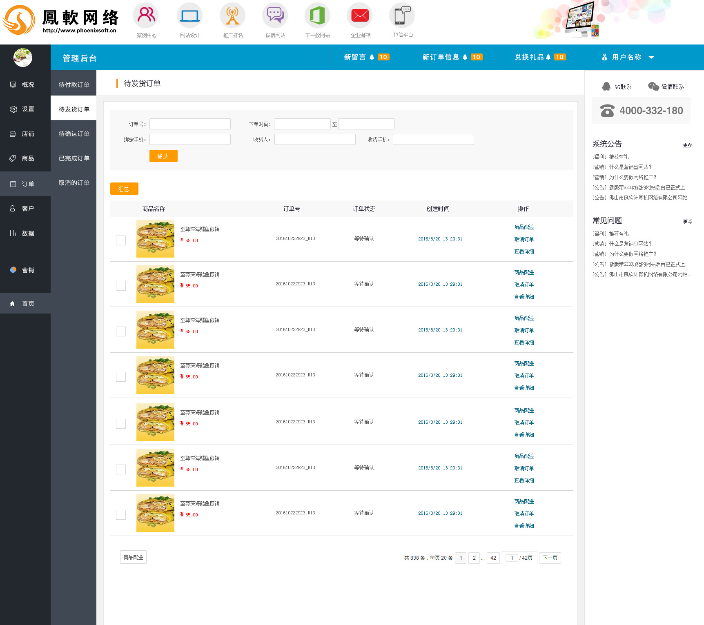Check the last order row checkbox
This screenshot has height=625, width=704.
(x=121, y=515)
